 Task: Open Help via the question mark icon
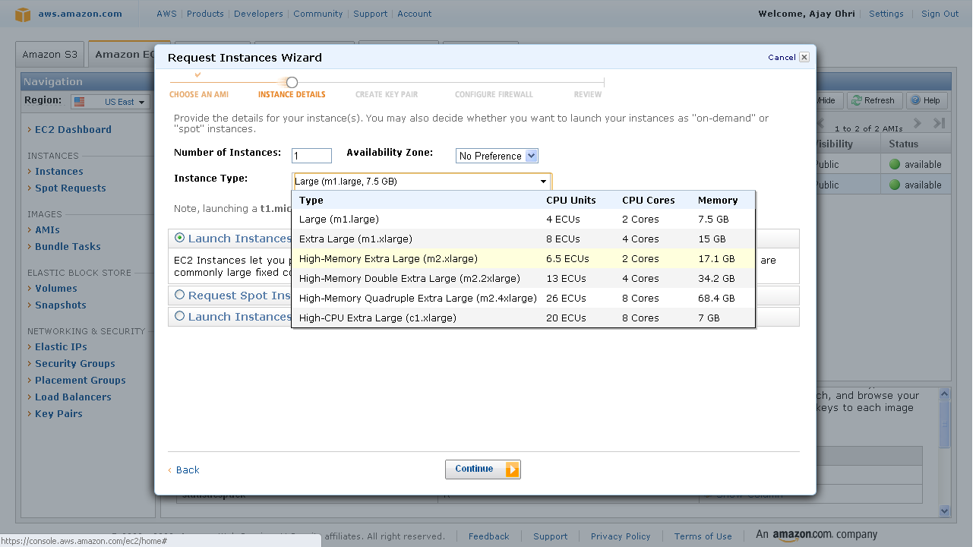pos(916,100)
